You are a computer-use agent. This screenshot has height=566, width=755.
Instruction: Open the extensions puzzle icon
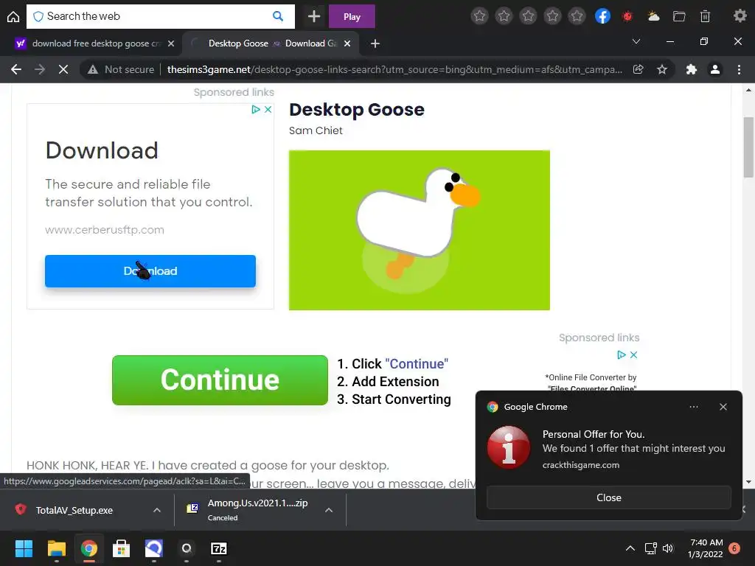(x=692, y=69)
